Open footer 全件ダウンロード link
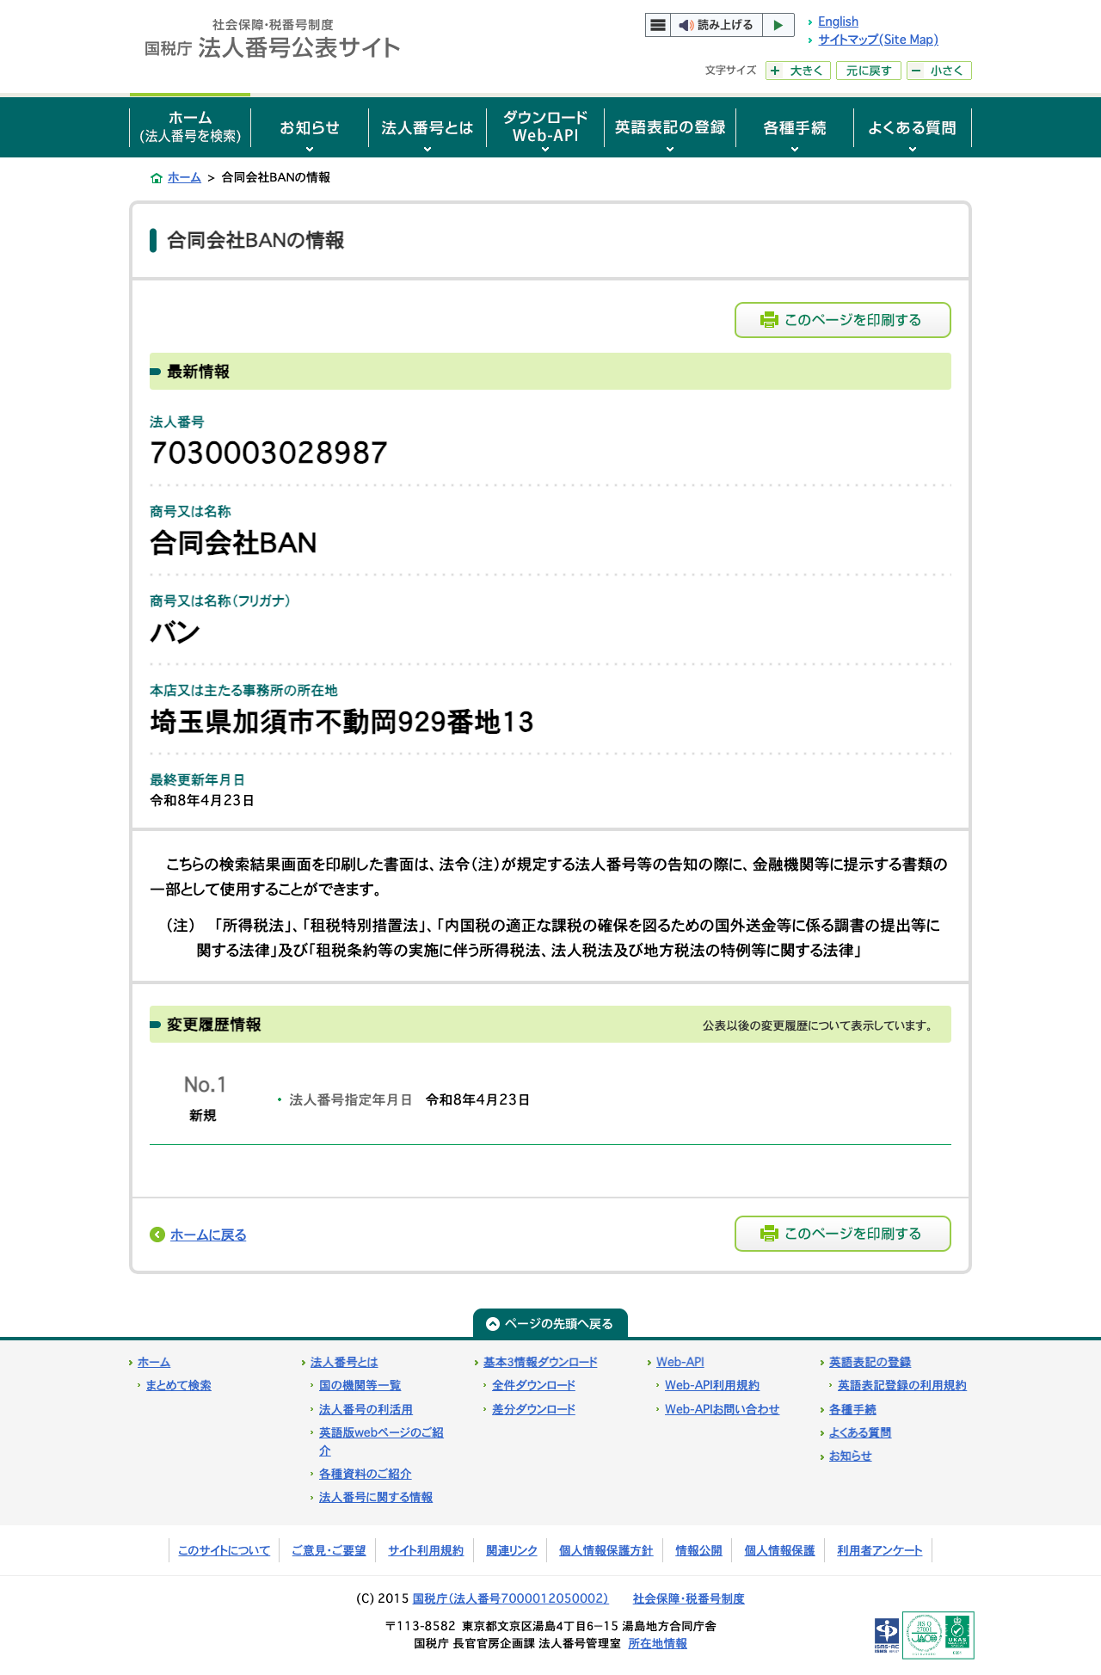The height and width of the screenshot is (1675, 1101). tap(533, 1385)
